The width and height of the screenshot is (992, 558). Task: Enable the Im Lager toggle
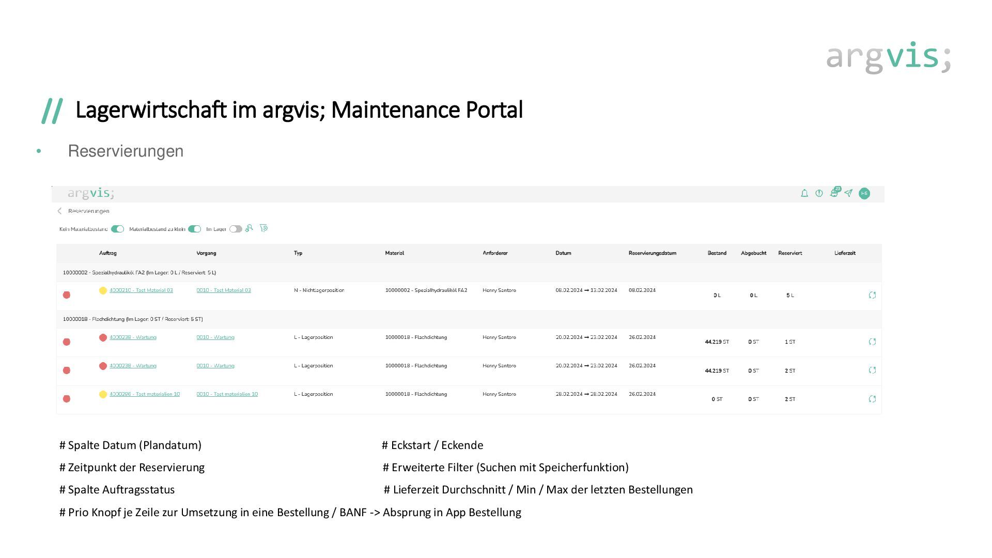coord(236,229)
